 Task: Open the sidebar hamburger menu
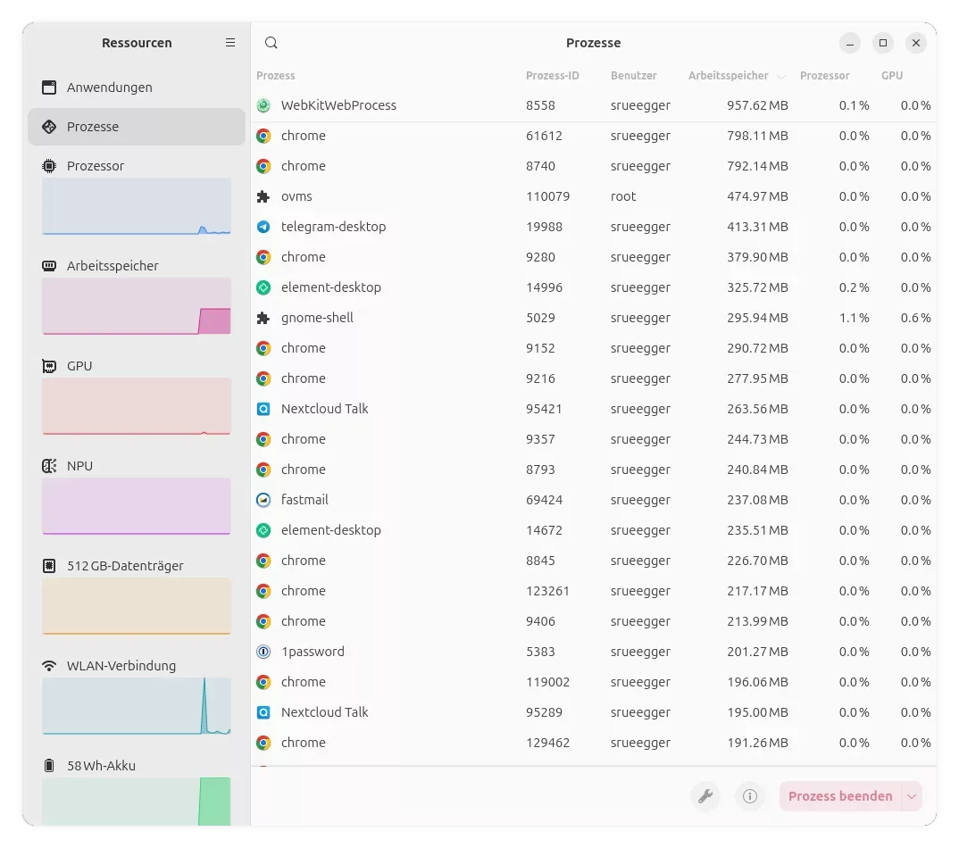click(x=230, y=43)
